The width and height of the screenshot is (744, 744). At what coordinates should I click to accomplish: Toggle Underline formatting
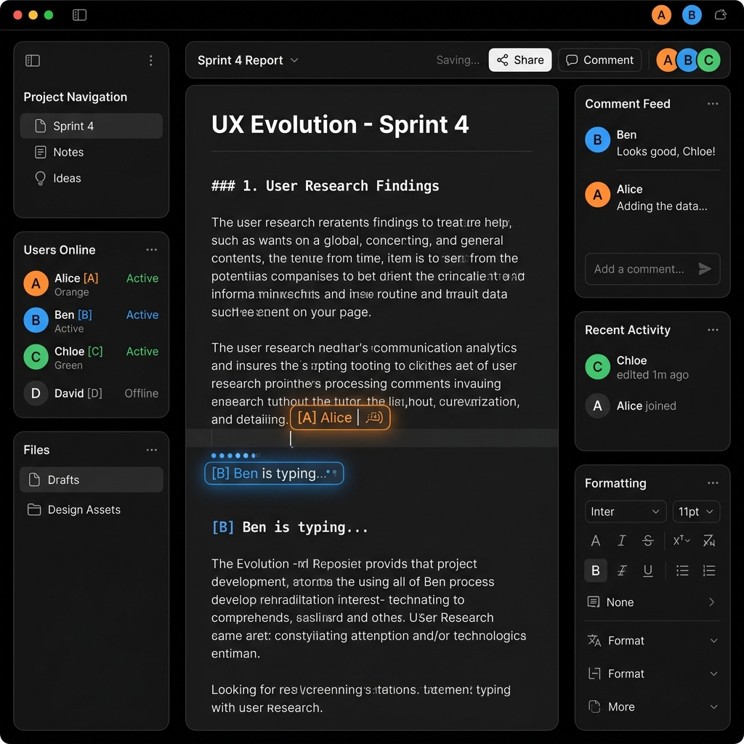(647, 570)
